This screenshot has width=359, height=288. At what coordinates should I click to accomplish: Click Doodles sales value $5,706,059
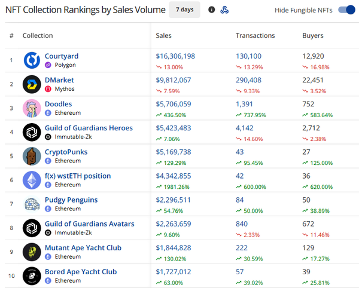click(x=174, y=104)
